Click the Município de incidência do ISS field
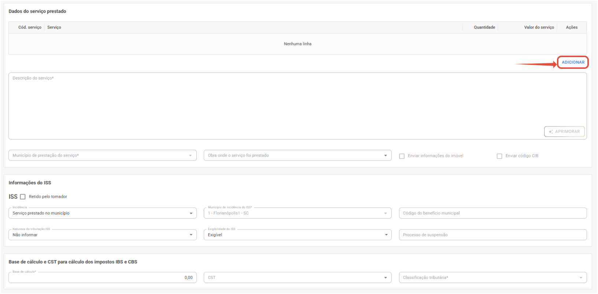 (x=298, y=213)
